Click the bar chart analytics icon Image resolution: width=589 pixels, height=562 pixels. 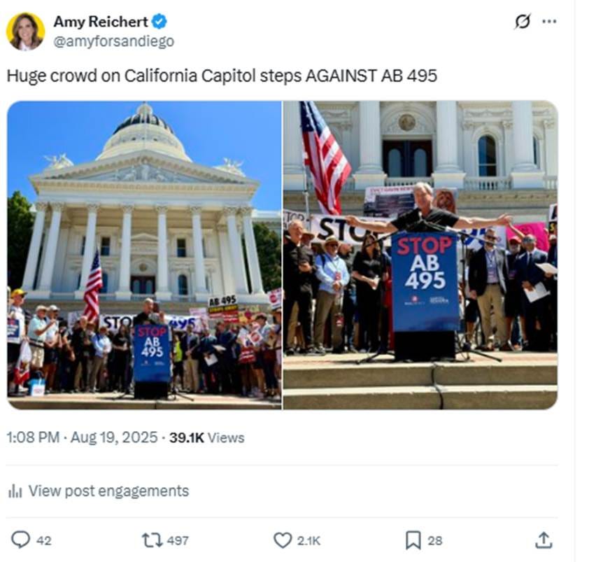click(15, 491)
